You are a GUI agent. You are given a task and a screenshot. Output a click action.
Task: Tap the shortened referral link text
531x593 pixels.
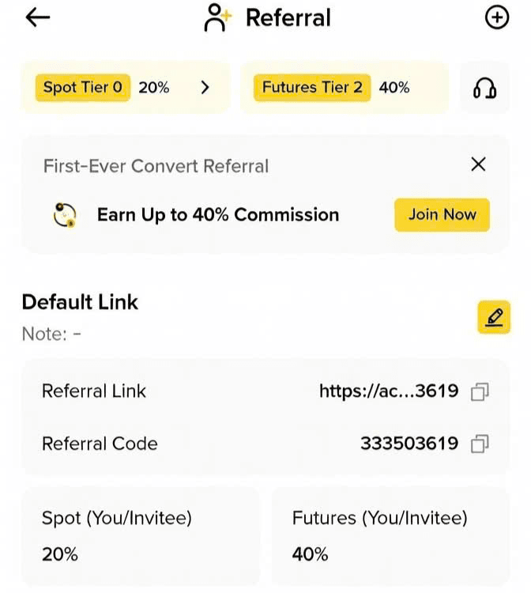tap(388, 391)
